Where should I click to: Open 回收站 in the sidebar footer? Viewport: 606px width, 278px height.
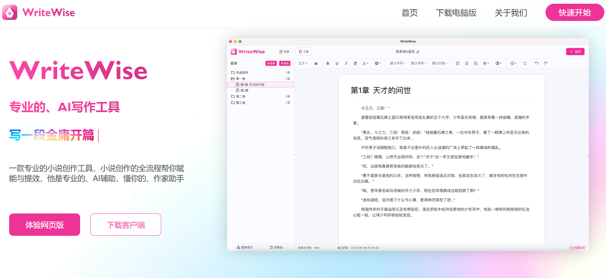(x=276, y=248)
